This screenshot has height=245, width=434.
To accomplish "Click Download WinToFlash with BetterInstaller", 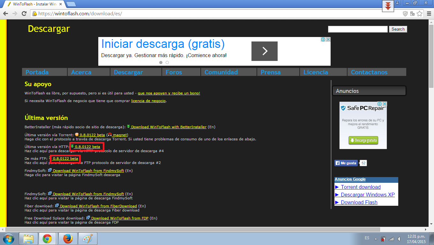I will point(168,127).
